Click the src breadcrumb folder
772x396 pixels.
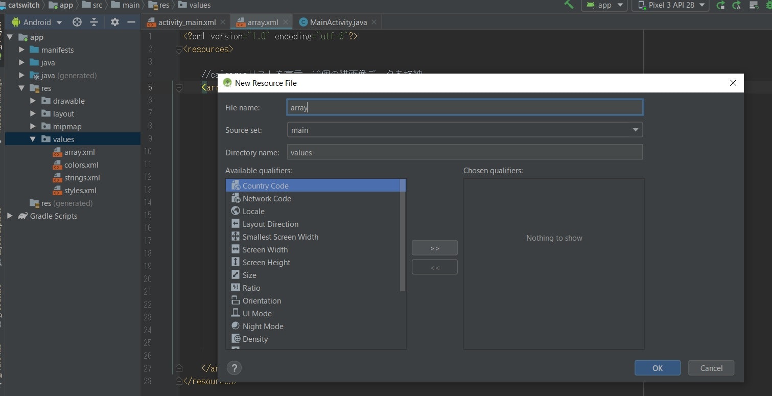point(92,5)
